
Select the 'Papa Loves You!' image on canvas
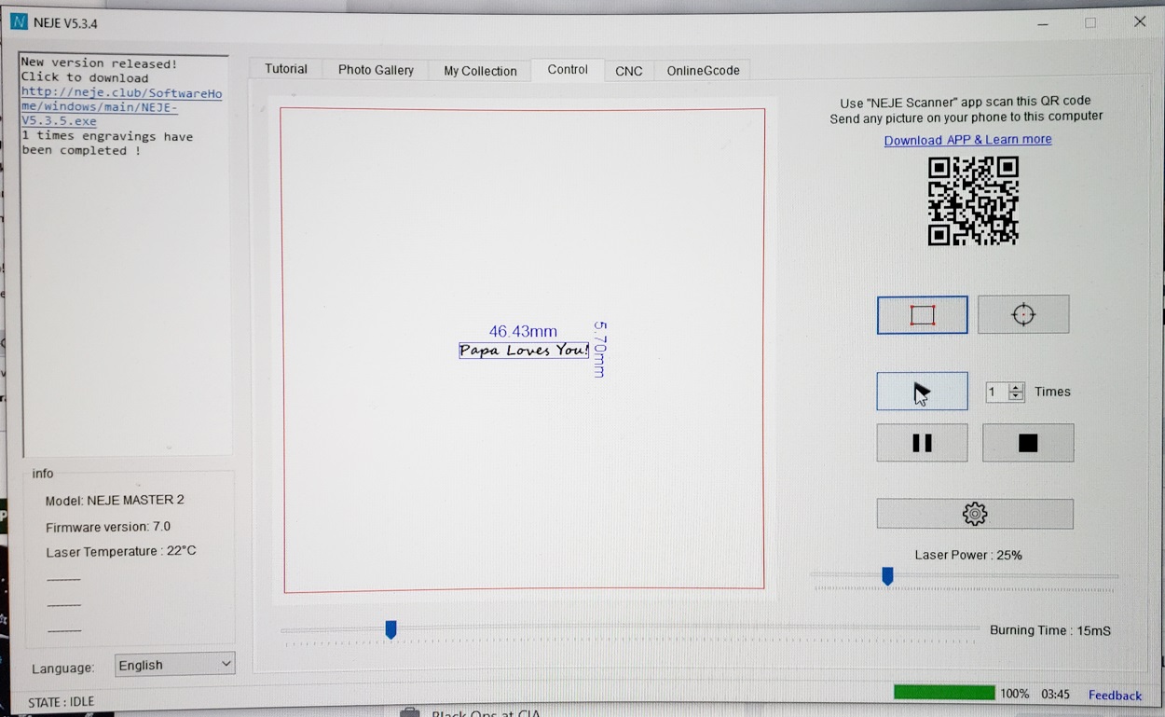tap(524, 351)
